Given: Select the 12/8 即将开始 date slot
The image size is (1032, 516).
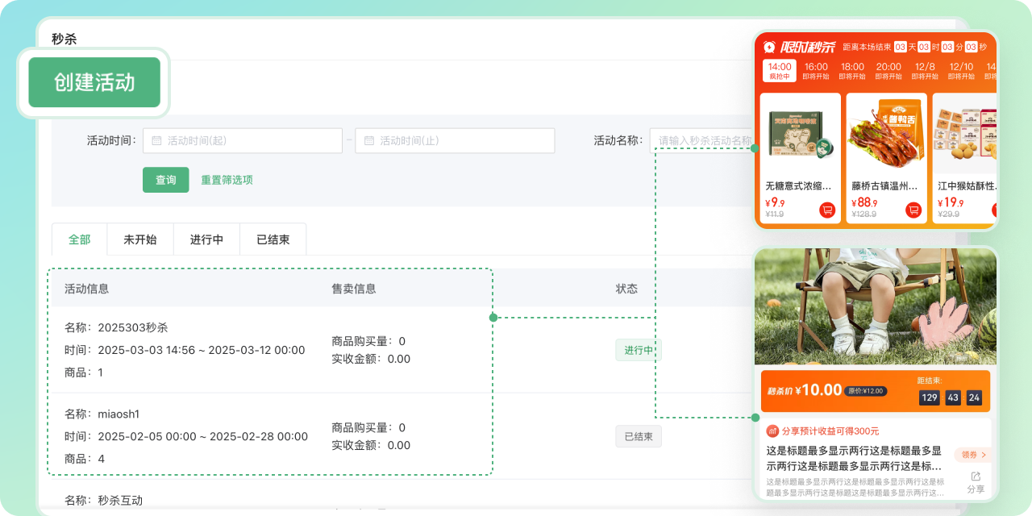Looking at the screenshot, I should point(925,71).
